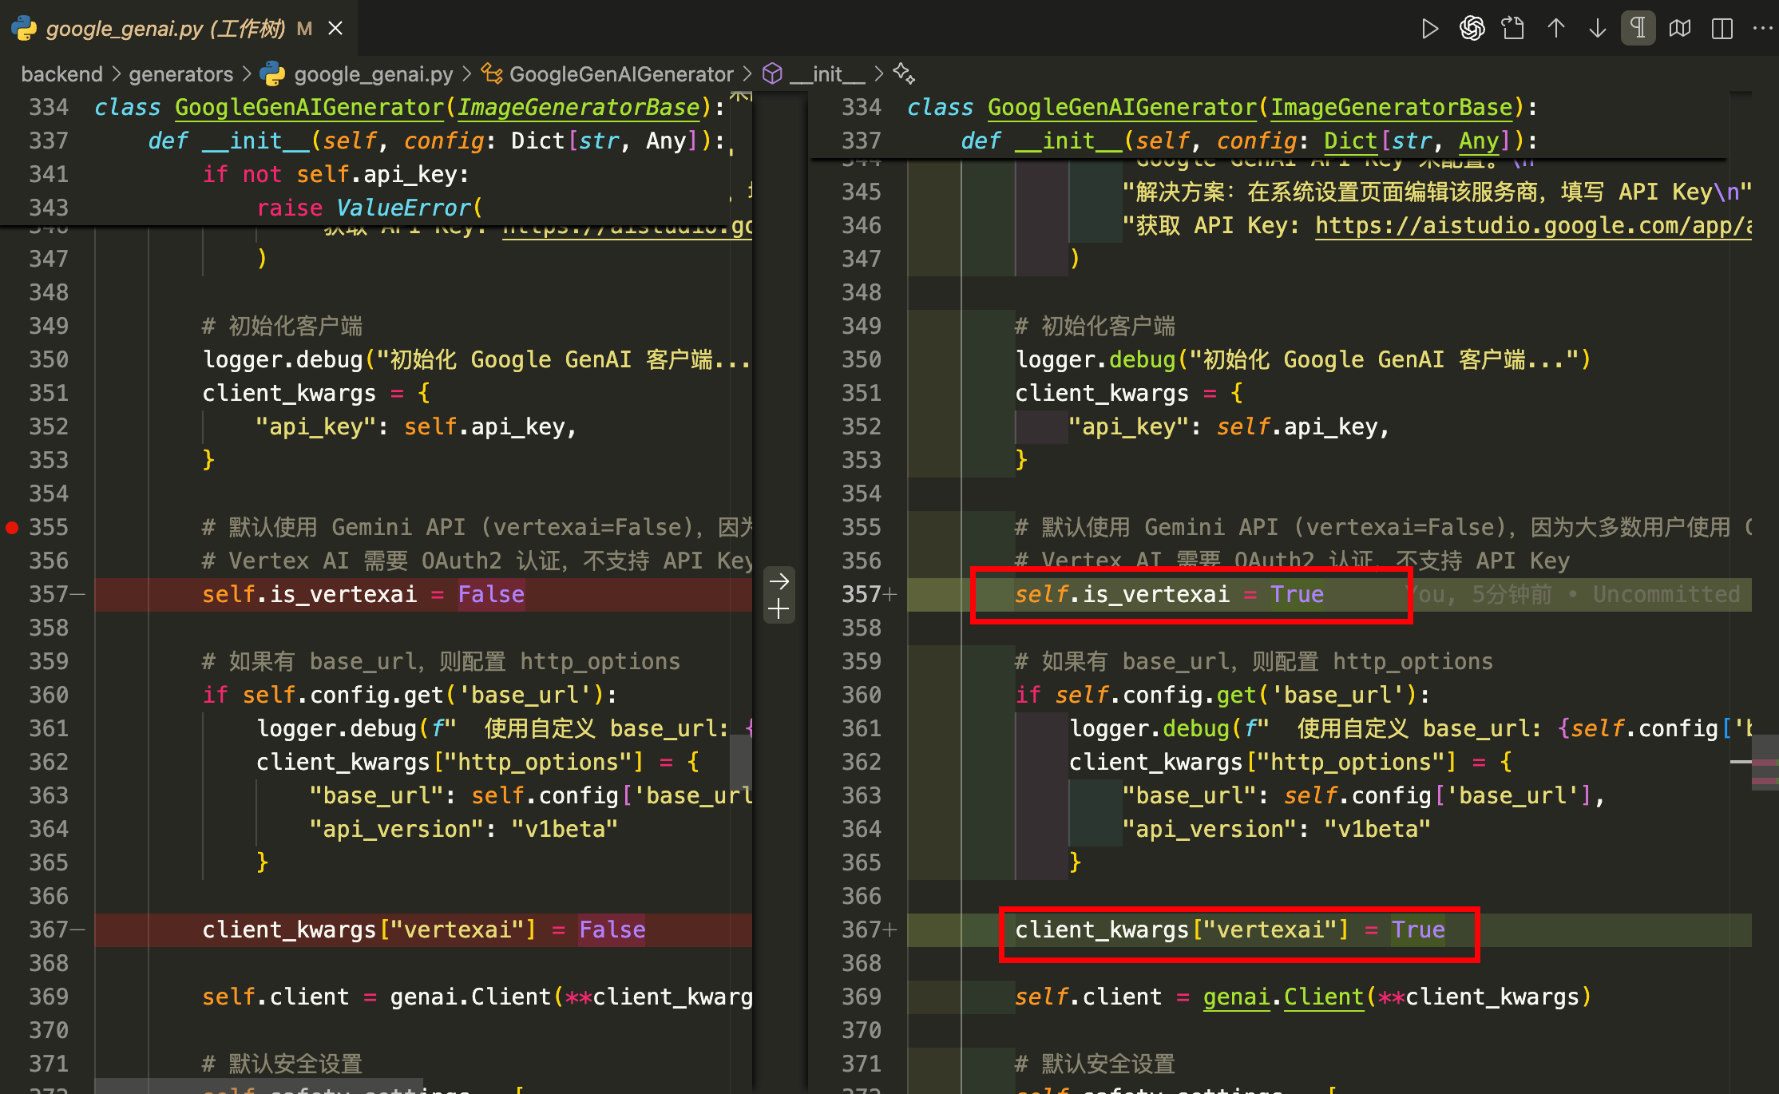Image resolution: width=1779 pixels, height=1094 pixels.
Task: Click the ImageGeneratorBase sticky header in the right pane
Action: [1392, 107]
